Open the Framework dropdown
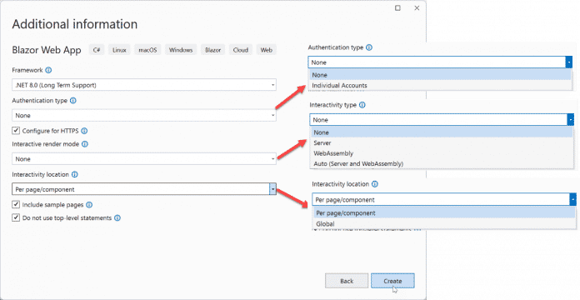The image size is (580, 300). 144,85
